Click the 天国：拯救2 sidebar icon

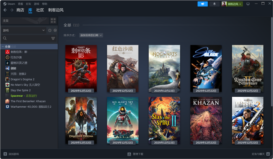coord(7,74)
